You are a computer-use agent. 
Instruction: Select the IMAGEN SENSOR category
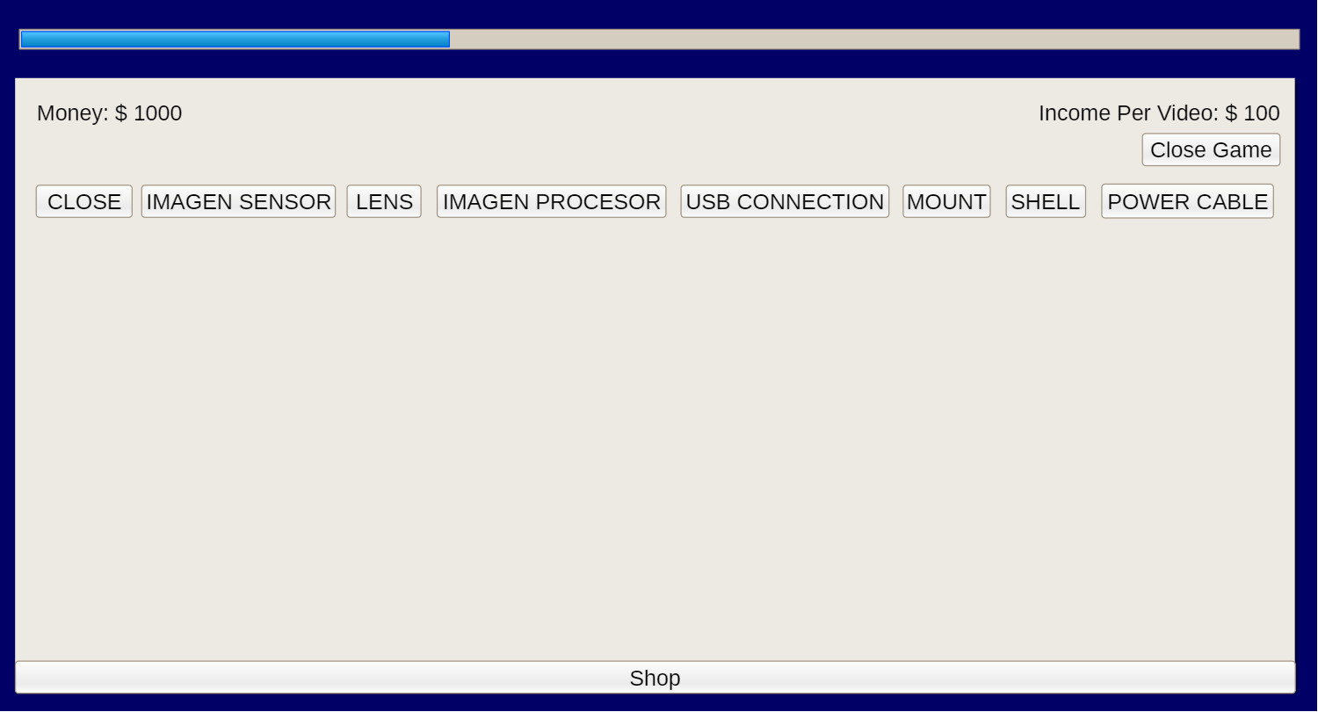[x=238, y=201]
